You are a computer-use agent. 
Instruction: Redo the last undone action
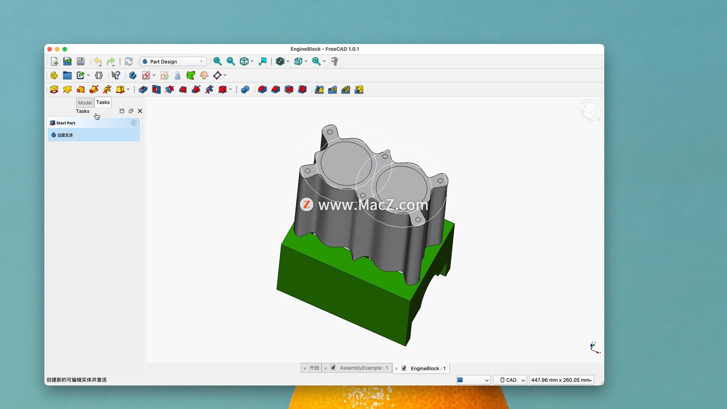tap(111, 61)
